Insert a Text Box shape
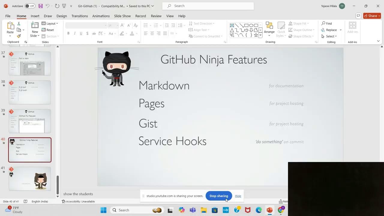This screenshot has width=384, height=216. [232, 25]
